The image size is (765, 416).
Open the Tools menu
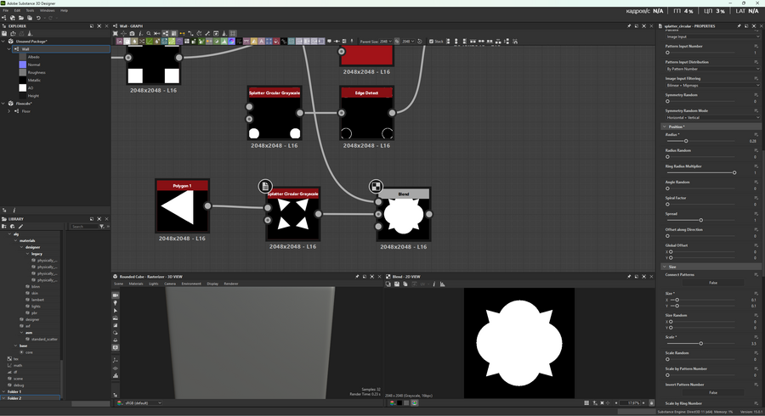30,10
